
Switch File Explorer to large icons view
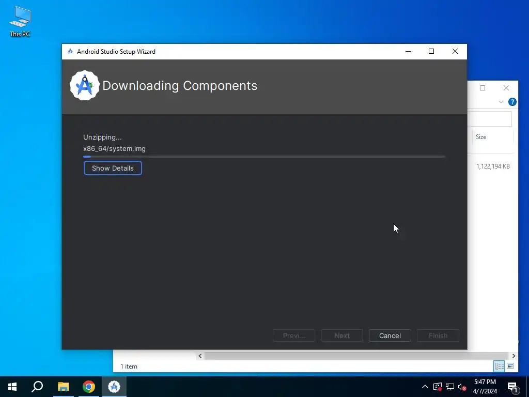click(x=510, y=366)
